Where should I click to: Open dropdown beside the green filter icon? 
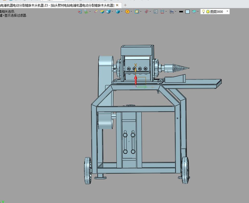pyautogui.click(x=90, y=12)
